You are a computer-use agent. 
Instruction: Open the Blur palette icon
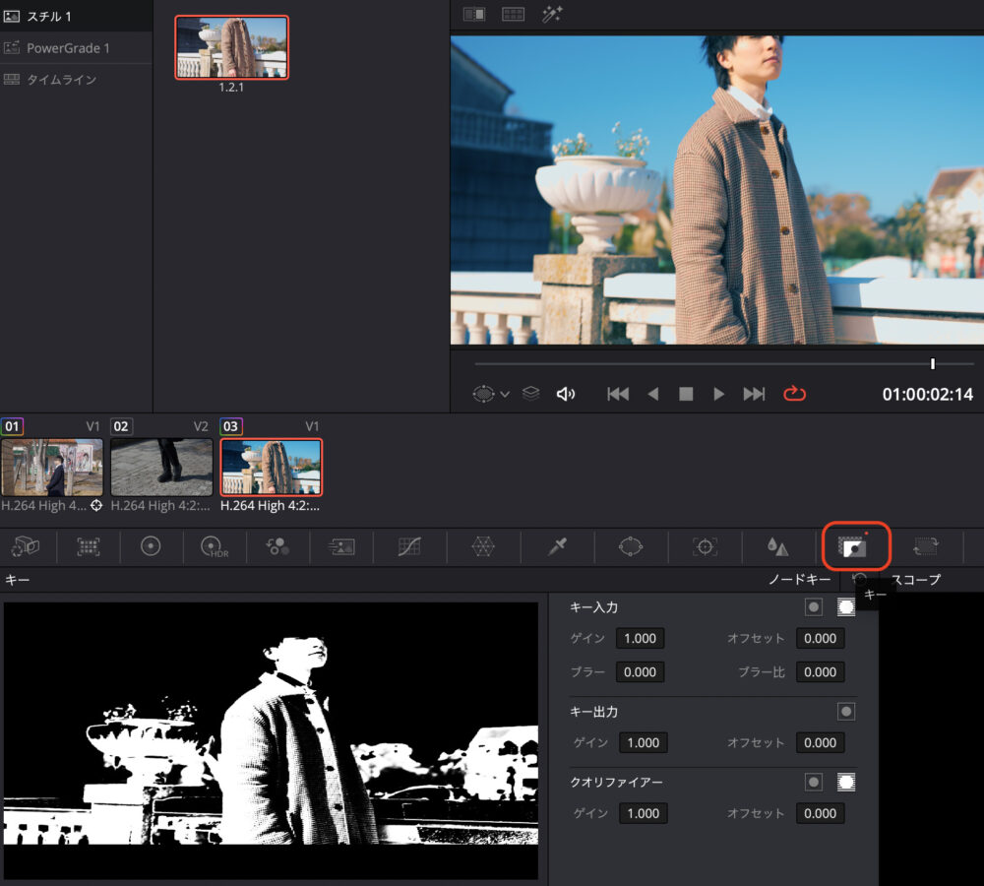(x=777, y=546)
